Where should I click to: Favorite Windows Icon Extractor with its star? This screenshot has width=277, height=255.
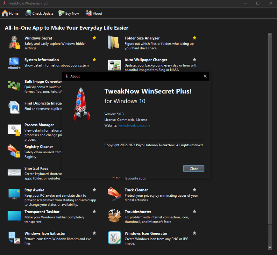pyautogui.click(x=94, y=233)
